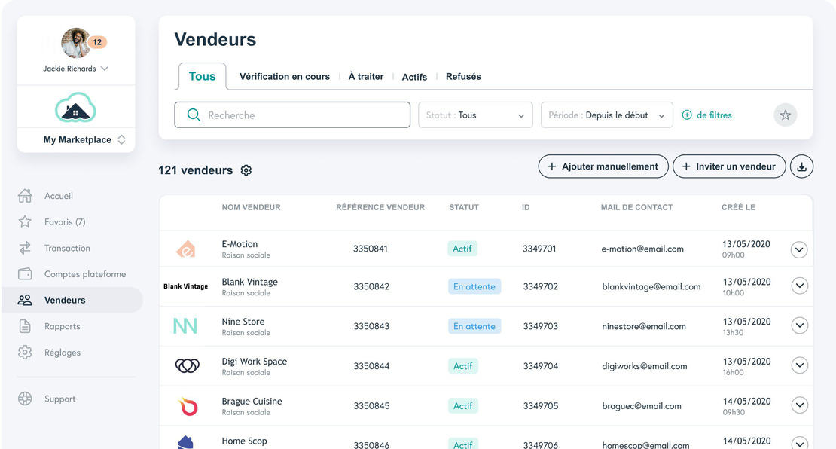This screenshot has width=836, height=449.
Task: Switch to the À traiter tab
Action: (x=366, y=76)
